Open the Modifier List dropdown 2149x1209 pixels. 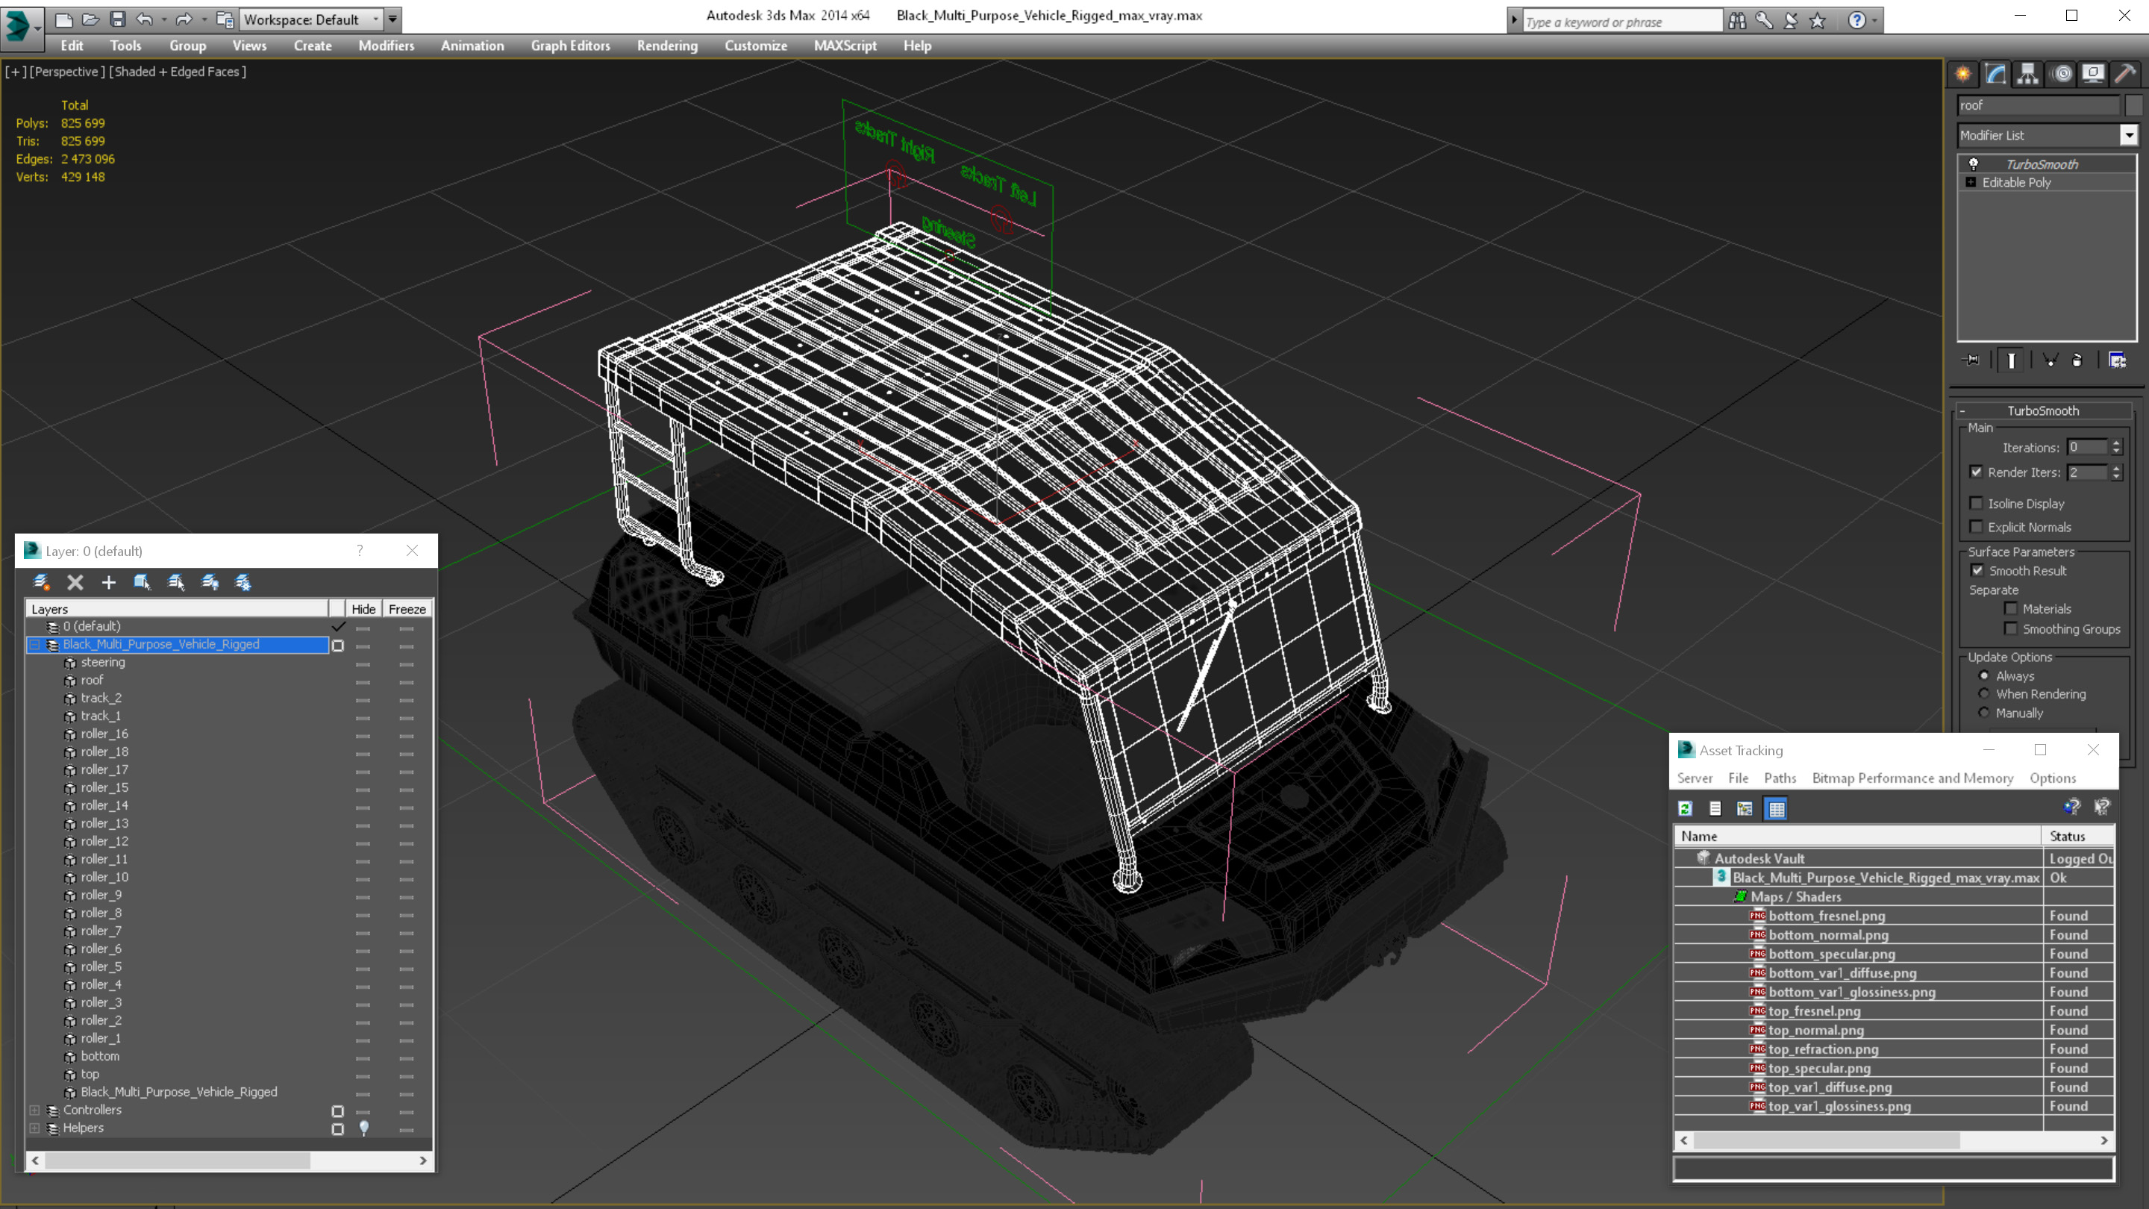point(2129,135)
